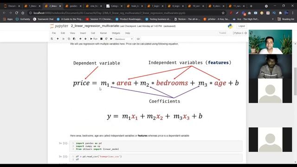
Task: Switch to the 9_decision tab
Action: click(x=216, y=6)
